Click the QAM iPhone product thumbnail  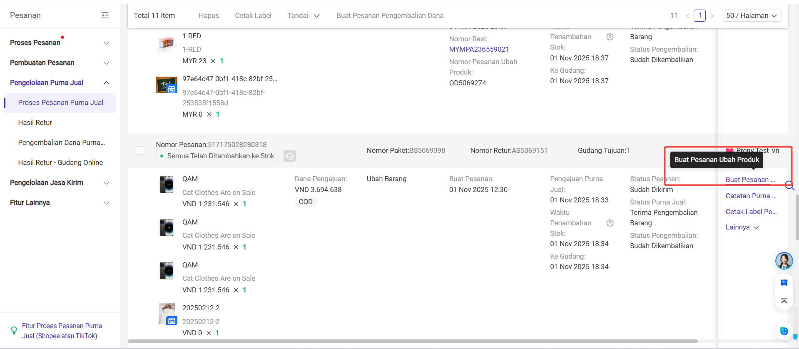pyautogui.click(x=167, y=184)
